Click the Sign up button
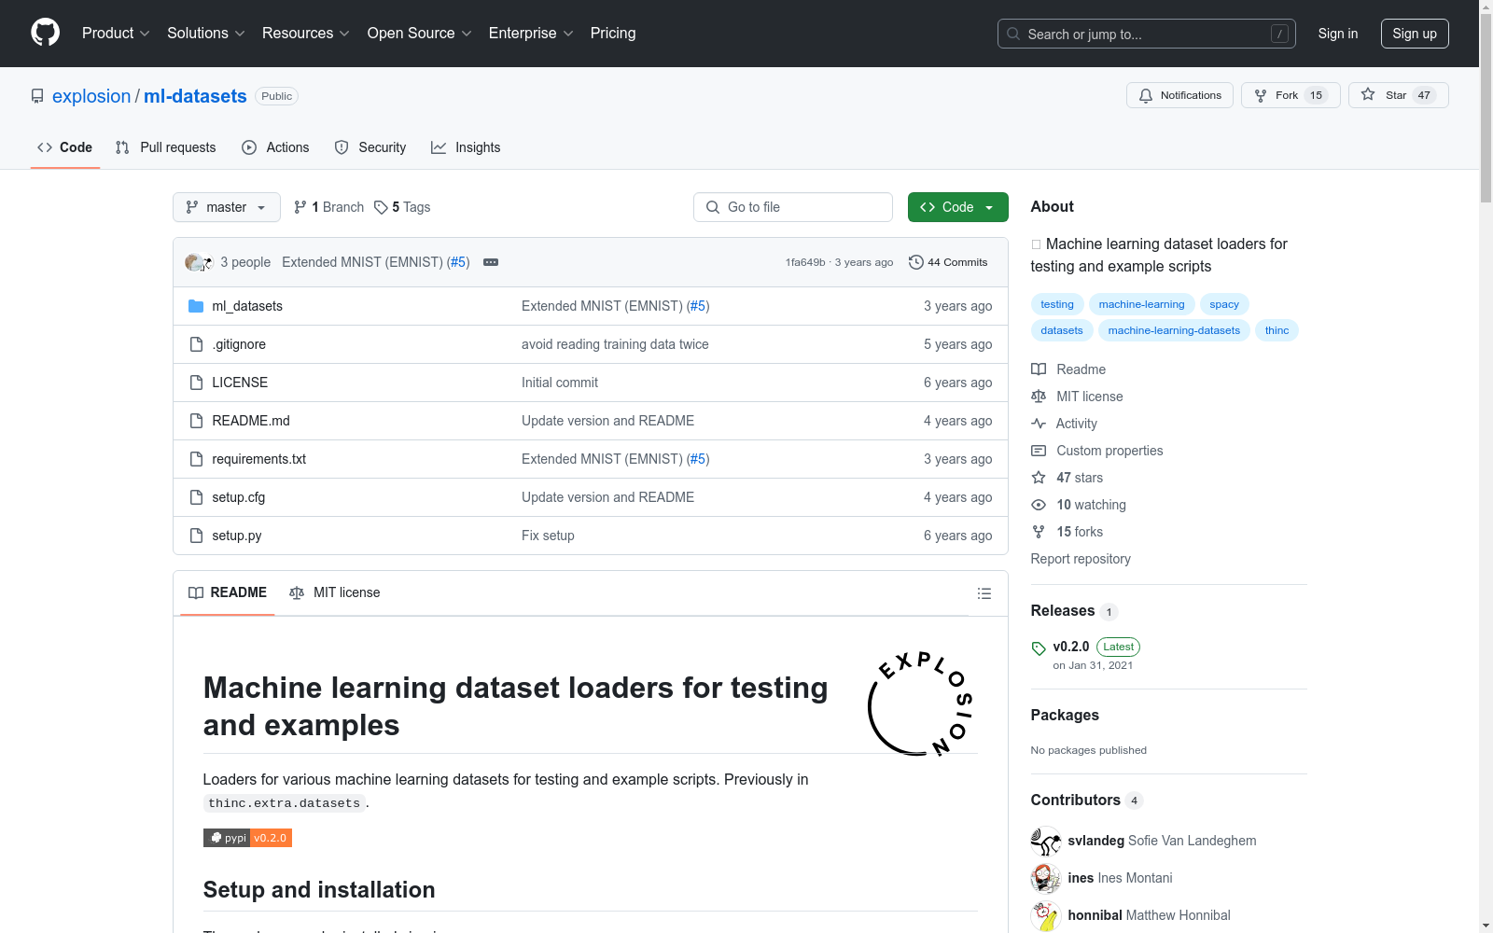The image size is (1493, 933). [1415, 34]
